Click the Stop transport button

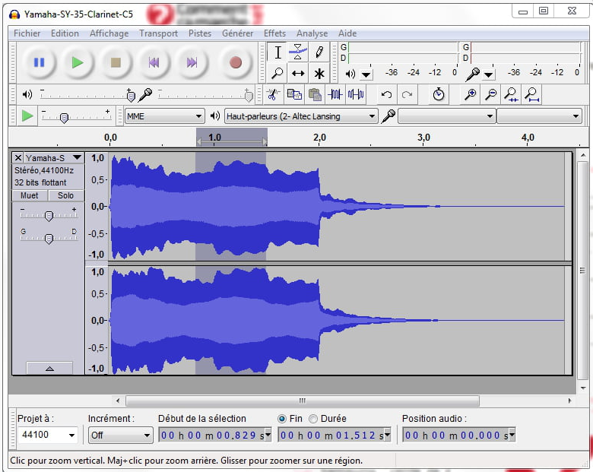coord(116,62)
